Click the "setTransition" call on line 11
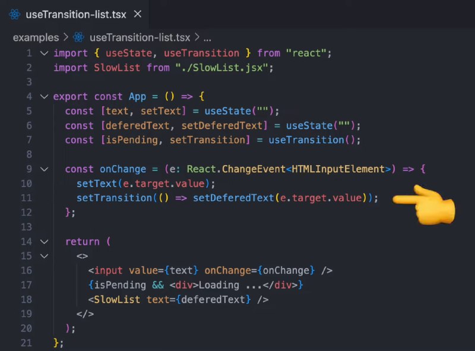The width and height of the screenshot is (475, 351). tap(114, 198)
